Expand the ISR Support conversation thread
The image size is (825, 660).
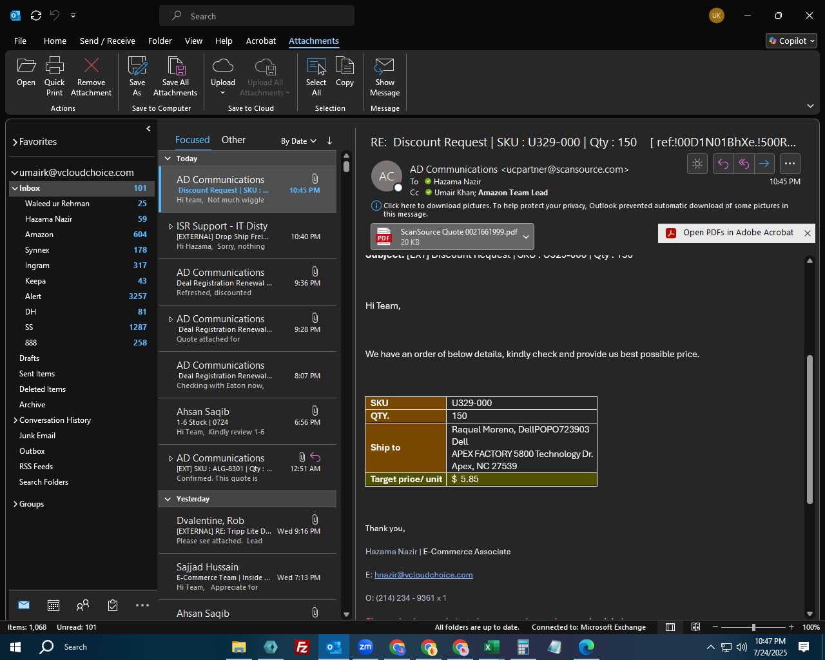(171, 226)
